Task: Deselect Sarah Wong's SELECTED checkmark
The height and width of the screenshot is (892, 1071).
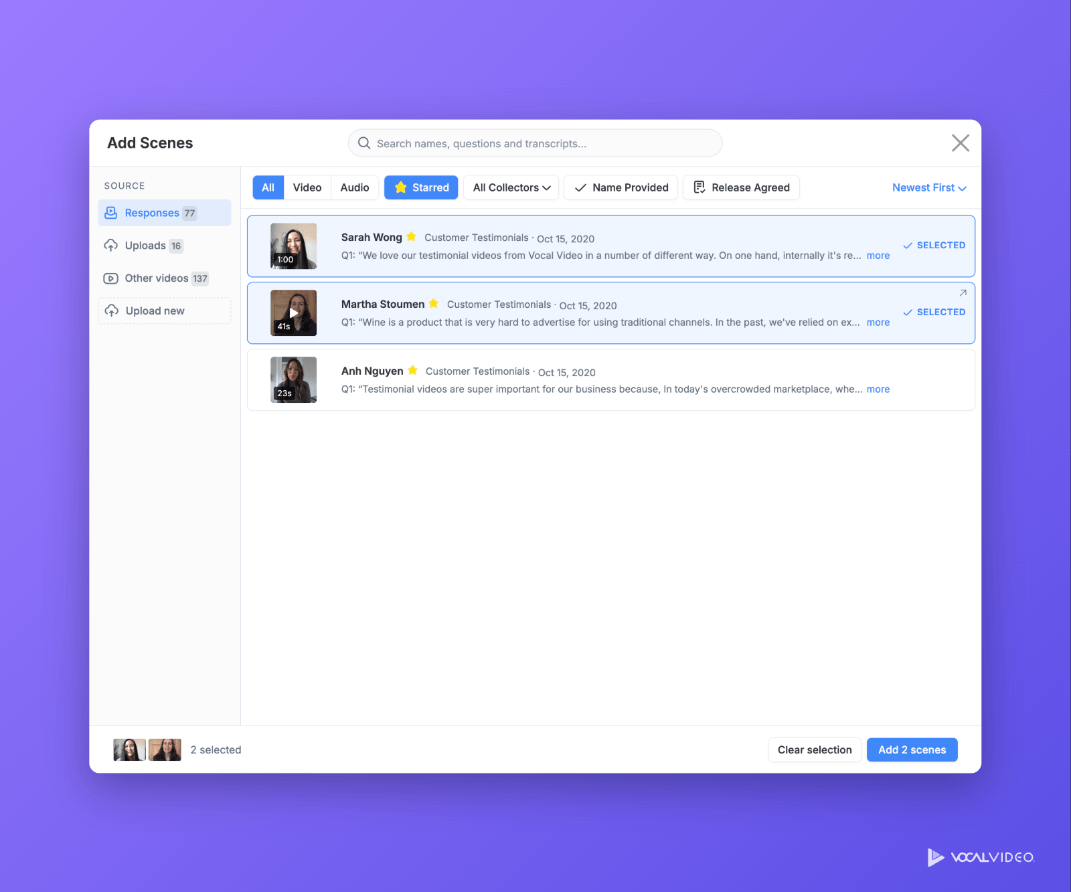Action: (x=934, y=246)
